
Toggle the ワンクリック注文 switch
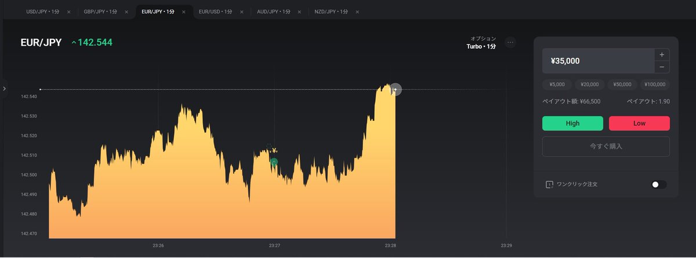[x=659, y=185]
